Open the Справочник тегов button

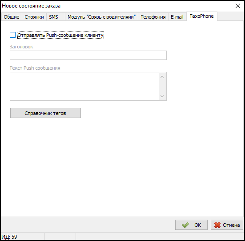[45, 113]
